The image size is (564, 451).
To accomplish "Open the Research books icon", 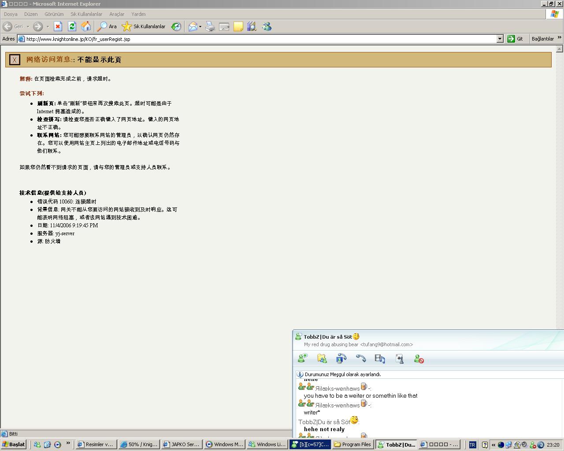I will 252,26.
